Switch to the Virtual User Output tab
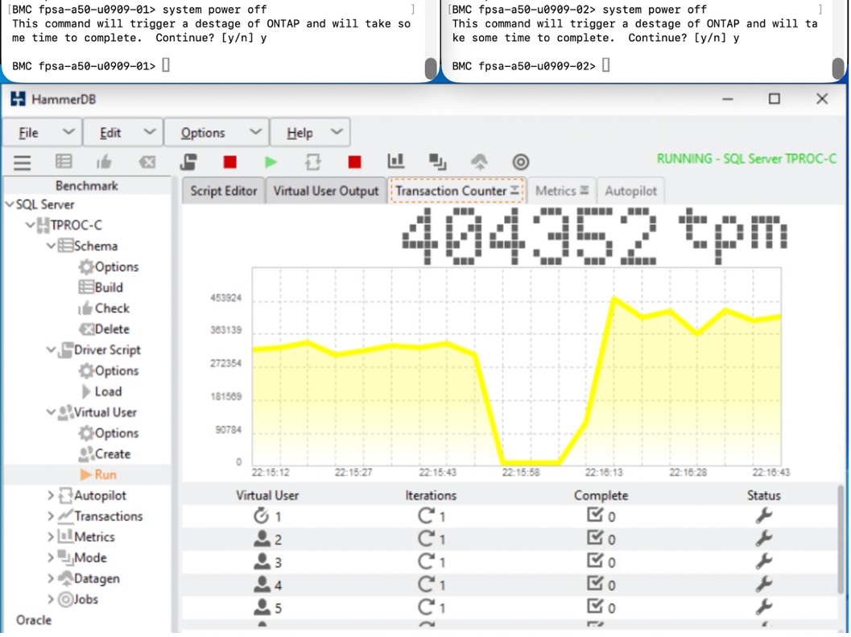851x637 pixels. point(325,191)
